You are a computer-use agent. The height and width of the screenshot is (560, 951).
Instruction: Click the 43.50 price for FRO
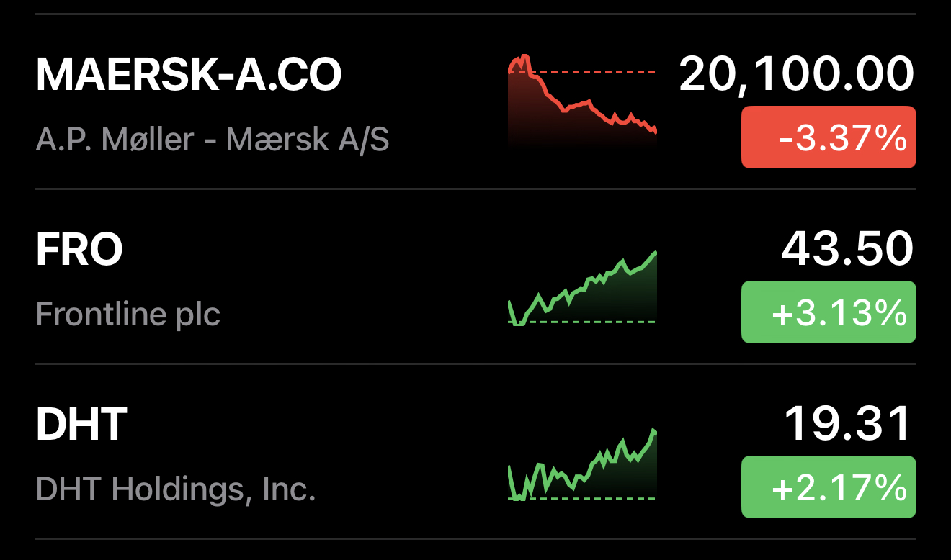point(848,249)
